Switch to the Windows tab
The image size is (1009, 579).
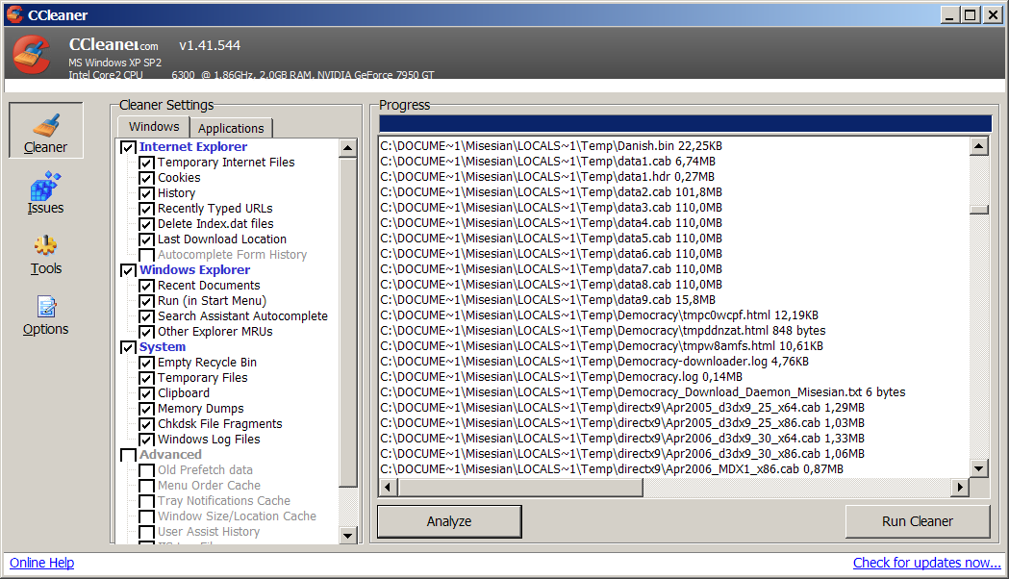154,127
